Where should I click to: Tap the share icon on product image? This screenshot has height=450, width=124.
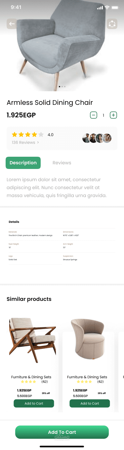click(112, 24)
